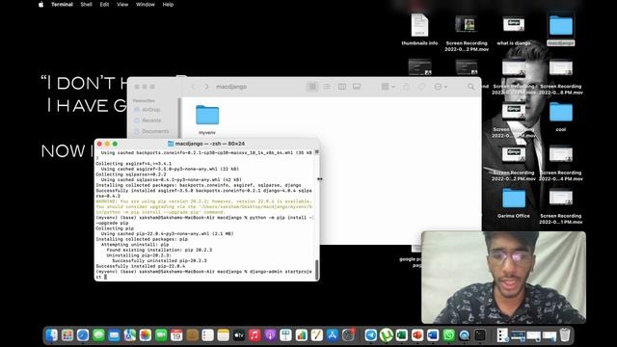Launch FaceTime from the dock
Image resolution: width=617 pixels, height=347 pixels.
coord(161,335)
